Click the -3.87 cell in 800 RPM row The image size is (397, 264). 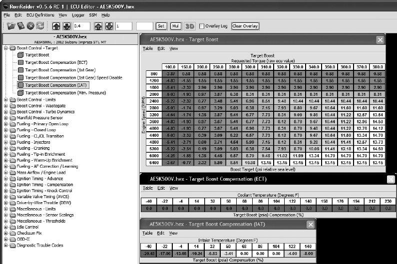[170, 74]
